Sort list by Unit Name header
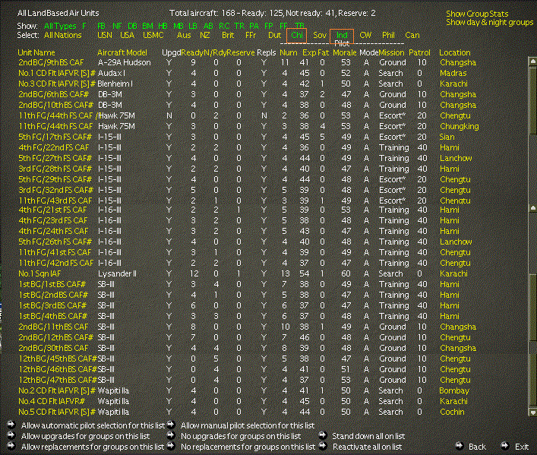Image resolution: width=537 pixels, height=455 pixels. (36, 52)
